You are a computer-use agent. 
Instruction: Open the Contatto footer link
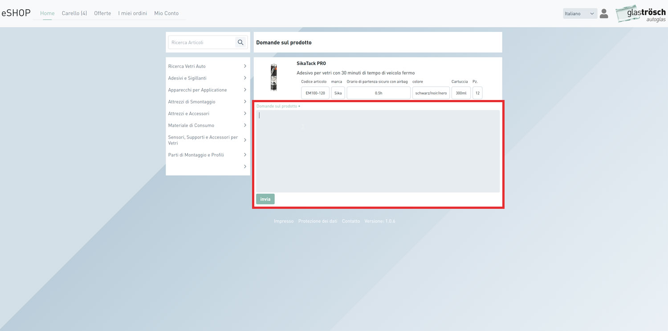click(x=351, y=221)
